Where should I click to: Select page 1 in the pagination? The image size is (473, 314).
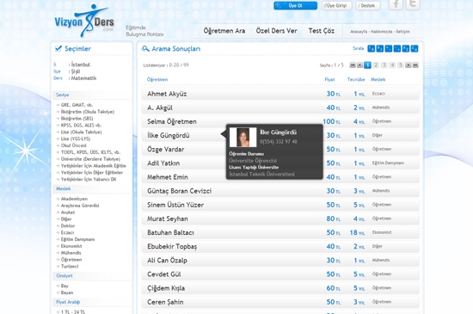point(367,65)
